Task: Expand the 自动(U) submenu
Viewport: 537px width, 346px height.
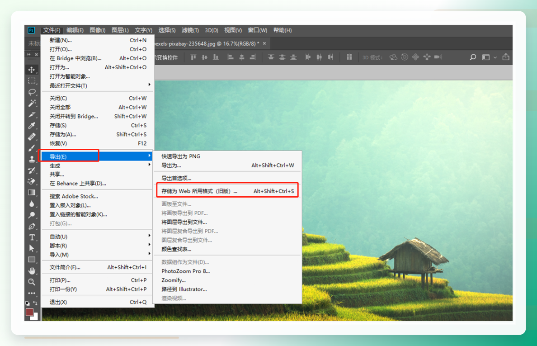Action: point(97,237)
